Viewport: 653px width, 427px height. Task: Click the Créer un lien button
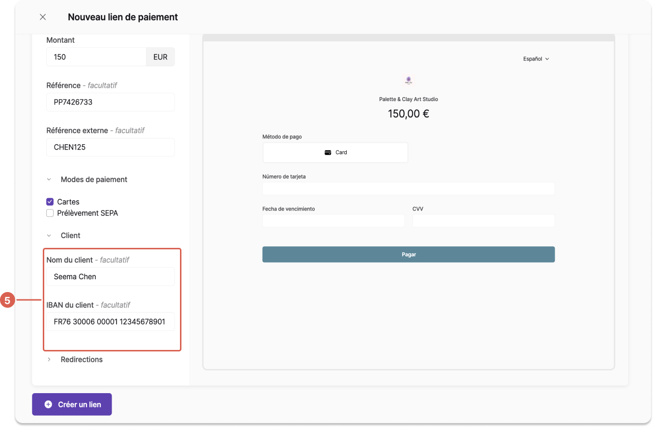coord(72,404)
